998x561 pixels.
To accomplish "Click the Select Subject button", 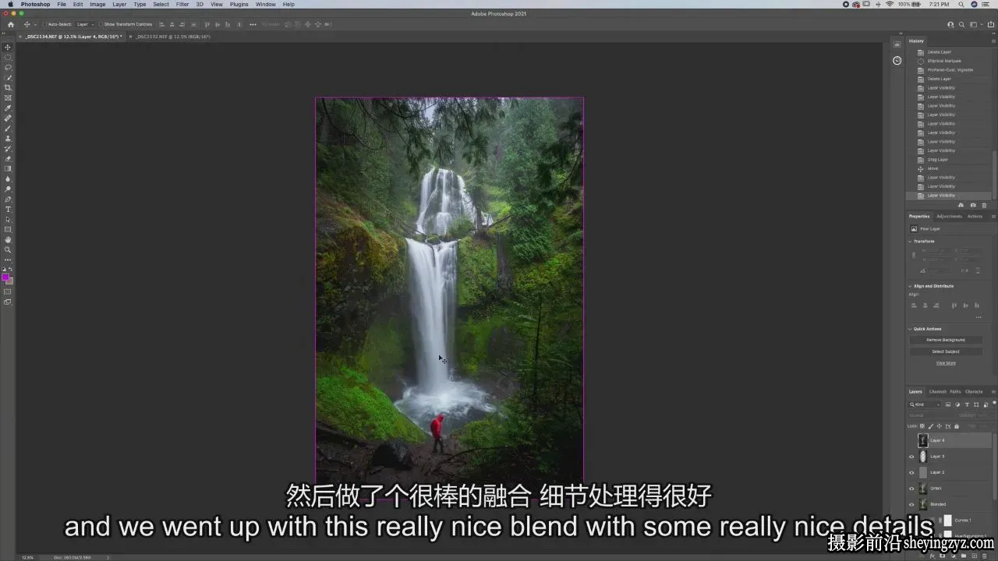I will [x=946, y=351].
